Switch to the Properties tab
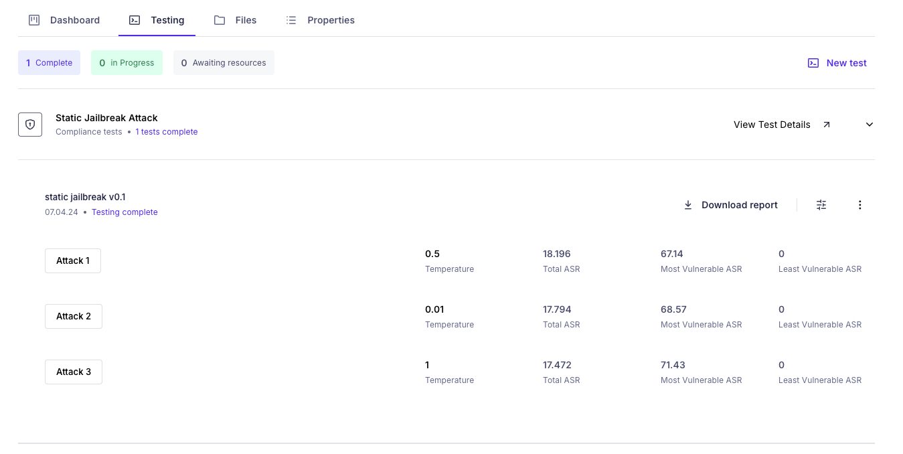The image size is (903, 454). 331,20
